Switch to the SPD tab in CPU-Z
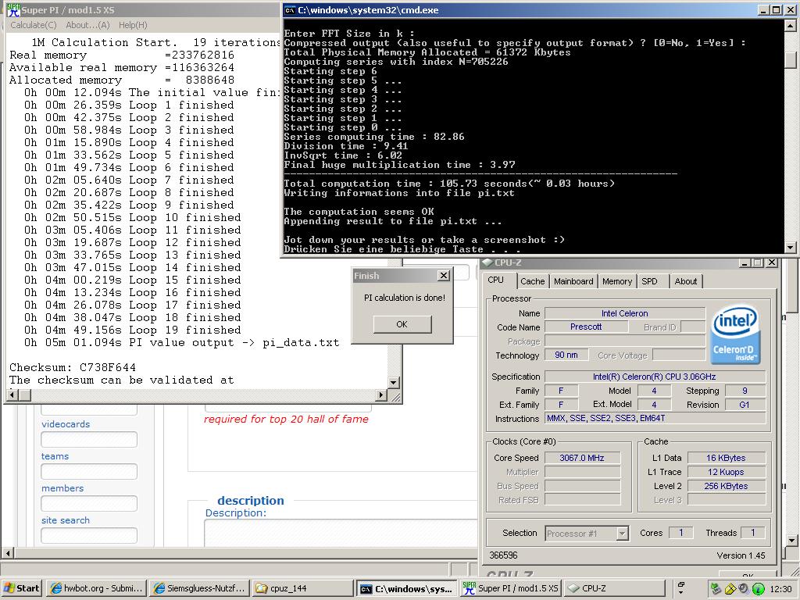800x600 pixels. tap(649, 281)
